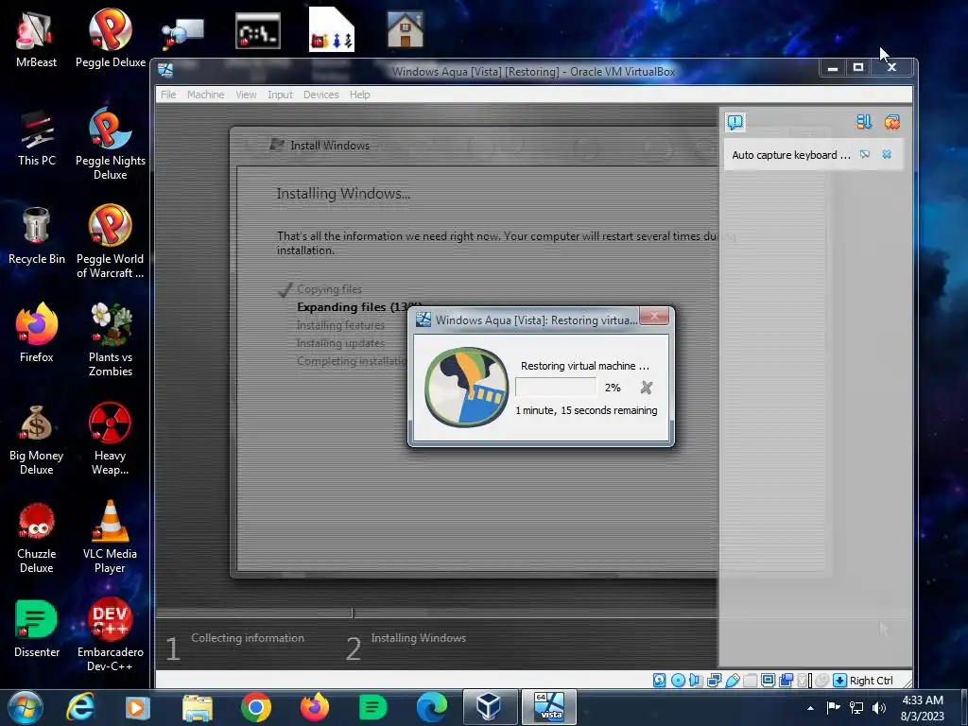968x726 pixels.
Task: Select the Dissenter desktop shortcut
Action: point(37,629)
